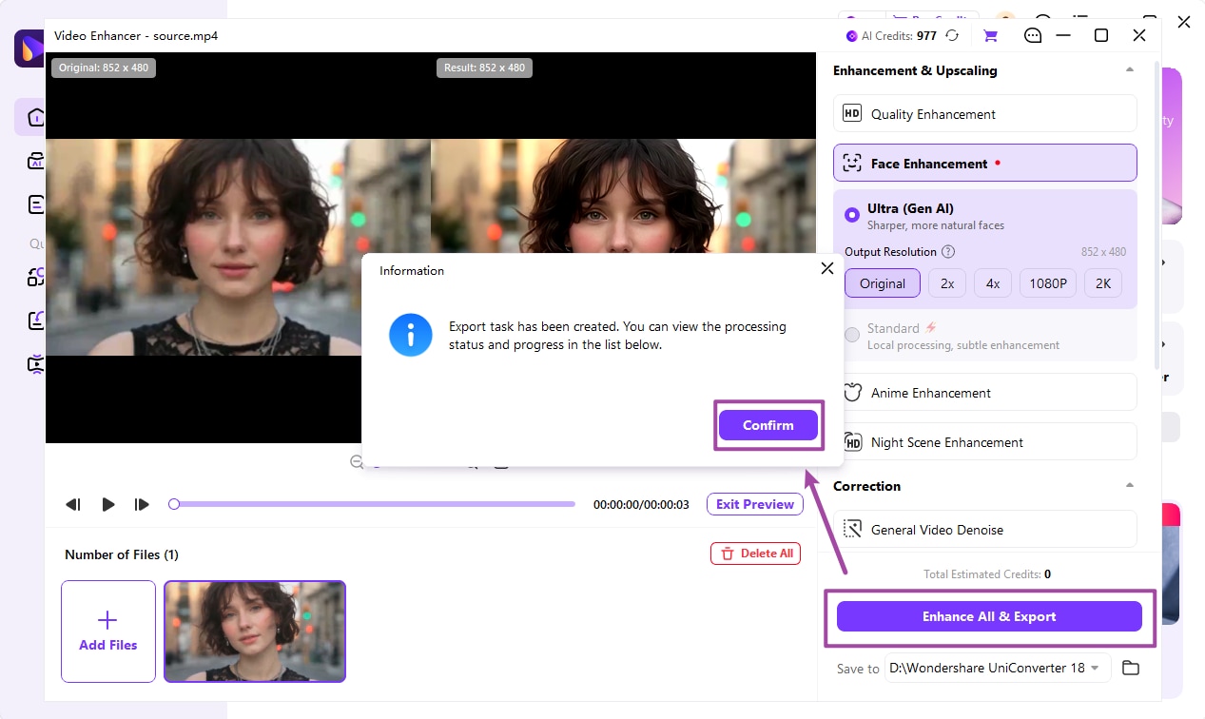Play the video preview
The height and width of the screenshot is (719, 1205).
tap(108, 504)
